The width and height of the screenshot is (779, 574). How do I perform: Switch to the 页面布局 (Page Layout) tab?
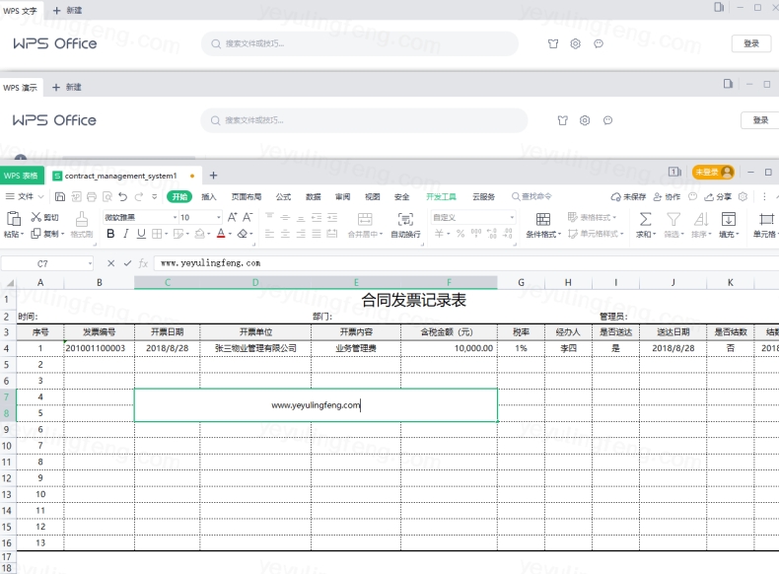tap(247, 197)
